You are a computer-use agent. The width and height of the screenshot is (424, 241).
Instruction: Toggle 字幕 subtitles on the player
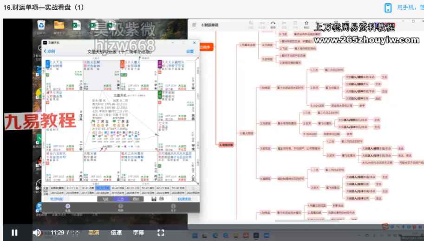coord(138,233)
